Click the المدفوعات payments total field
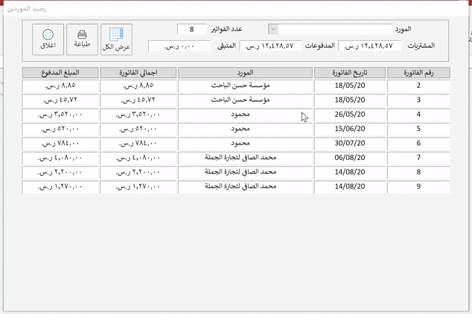This screenshot has height=314, width=472. pyautogui.click(x=267, y=46)
